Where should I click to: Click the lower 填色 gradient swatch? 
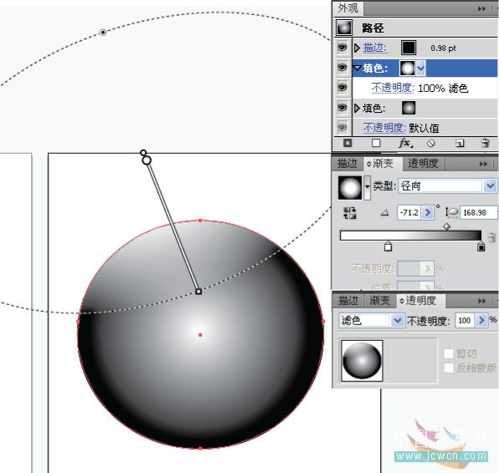tap(409, 108)
